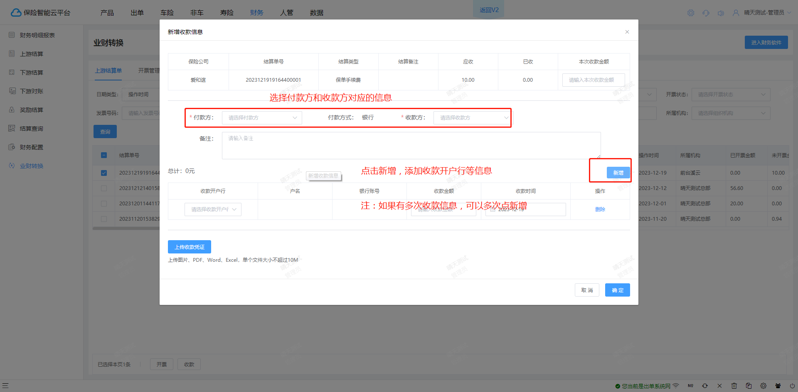Screen dimensions: 798x392
Task: Click 确定 to confirm the dialog
Action: pyautogui.click(x=618, y=290)
